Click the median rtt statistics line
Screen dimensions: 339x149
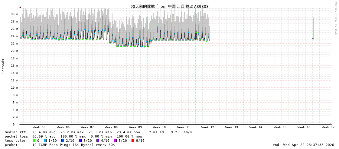98,132
